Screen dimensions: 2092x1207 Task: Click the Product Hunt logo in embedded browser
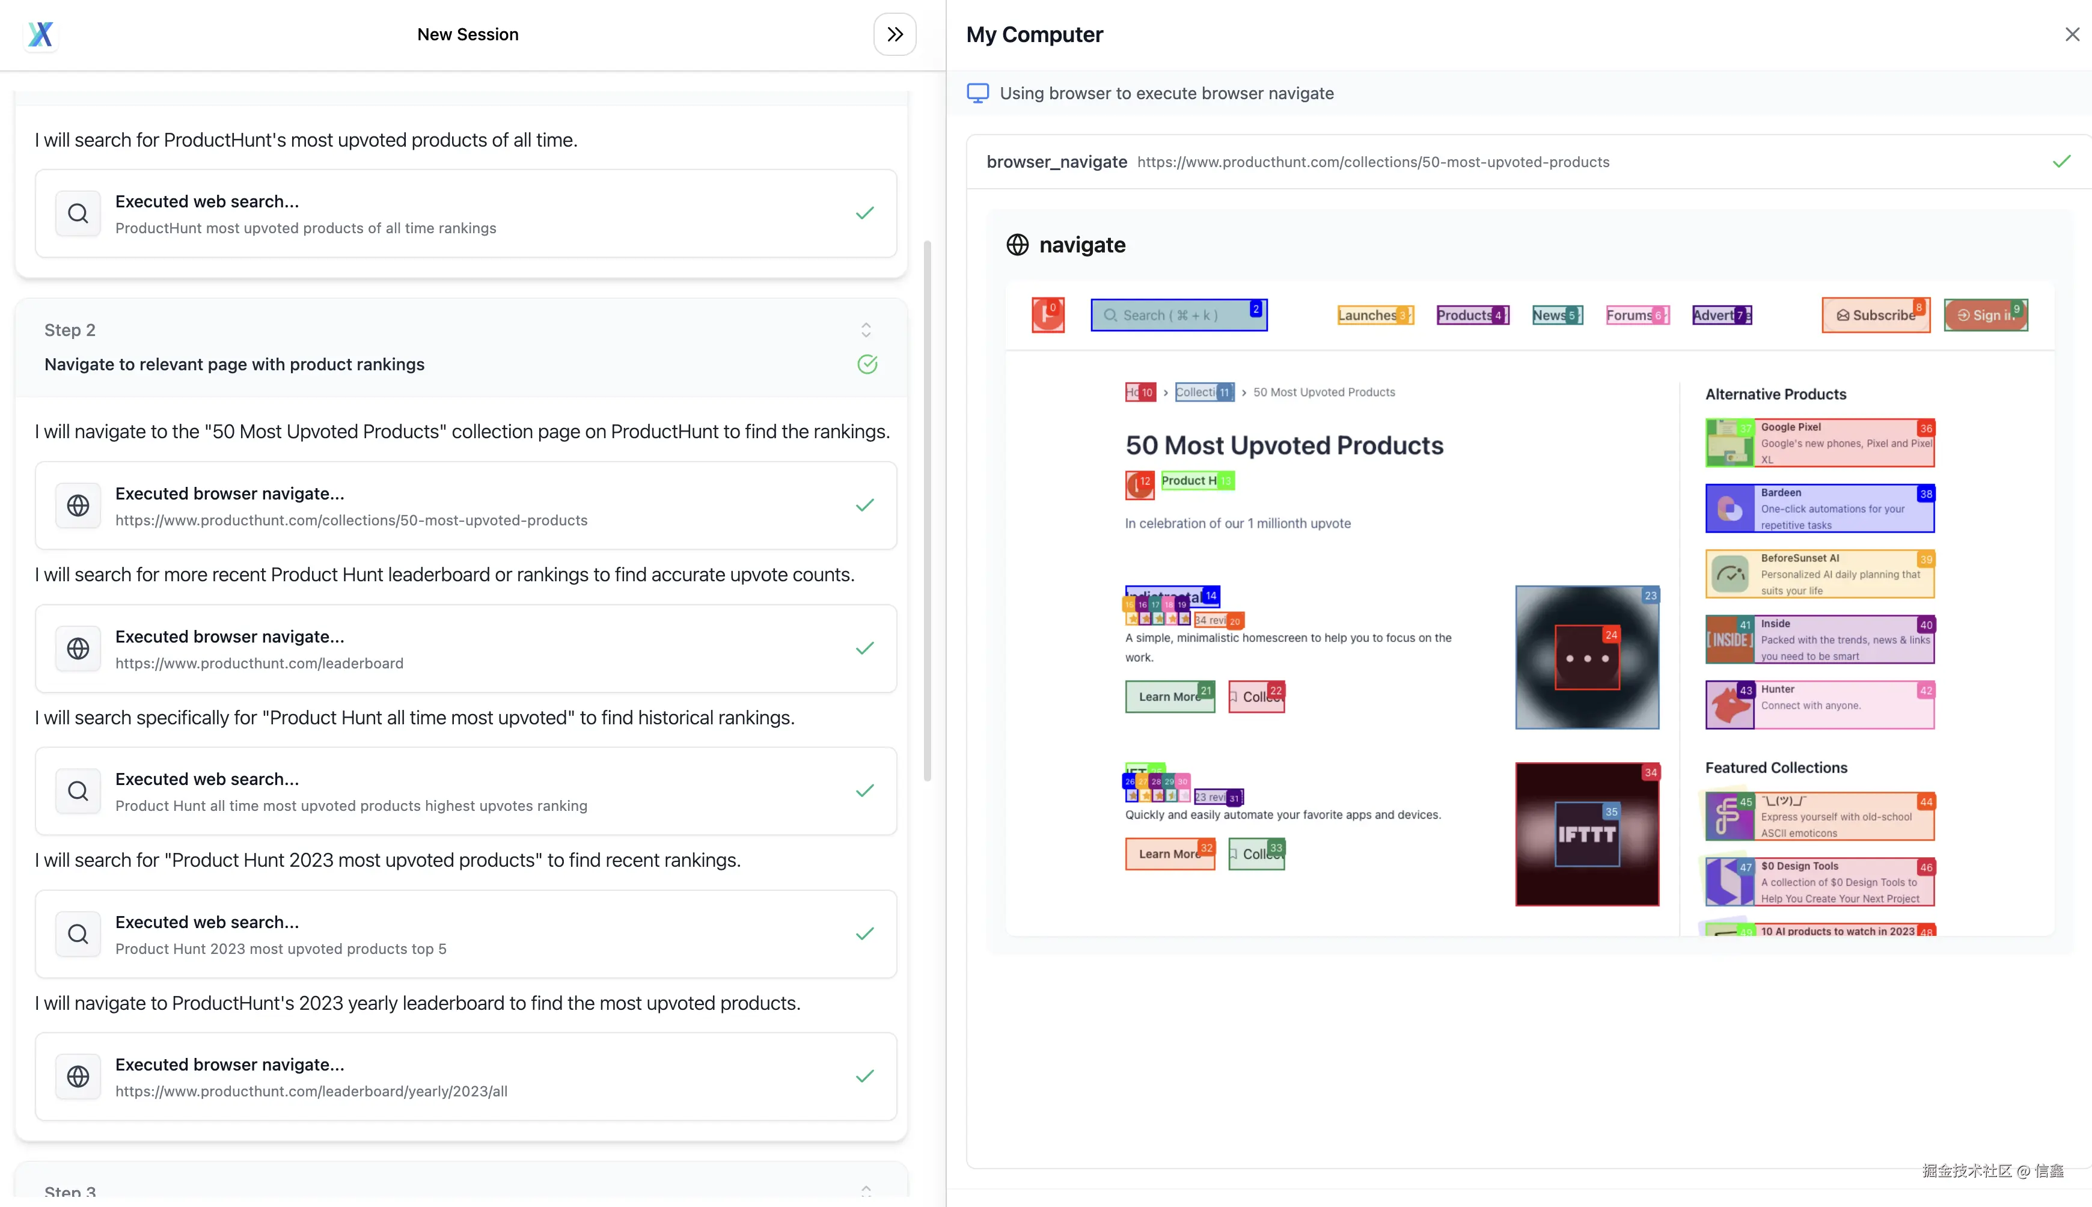coord(1048,315)
